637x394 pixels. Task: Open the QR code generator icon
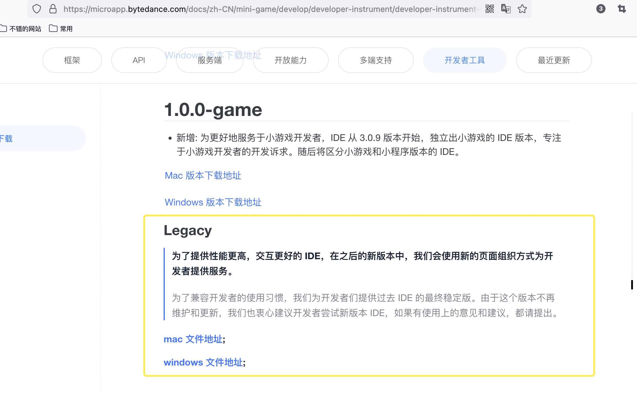490,9
